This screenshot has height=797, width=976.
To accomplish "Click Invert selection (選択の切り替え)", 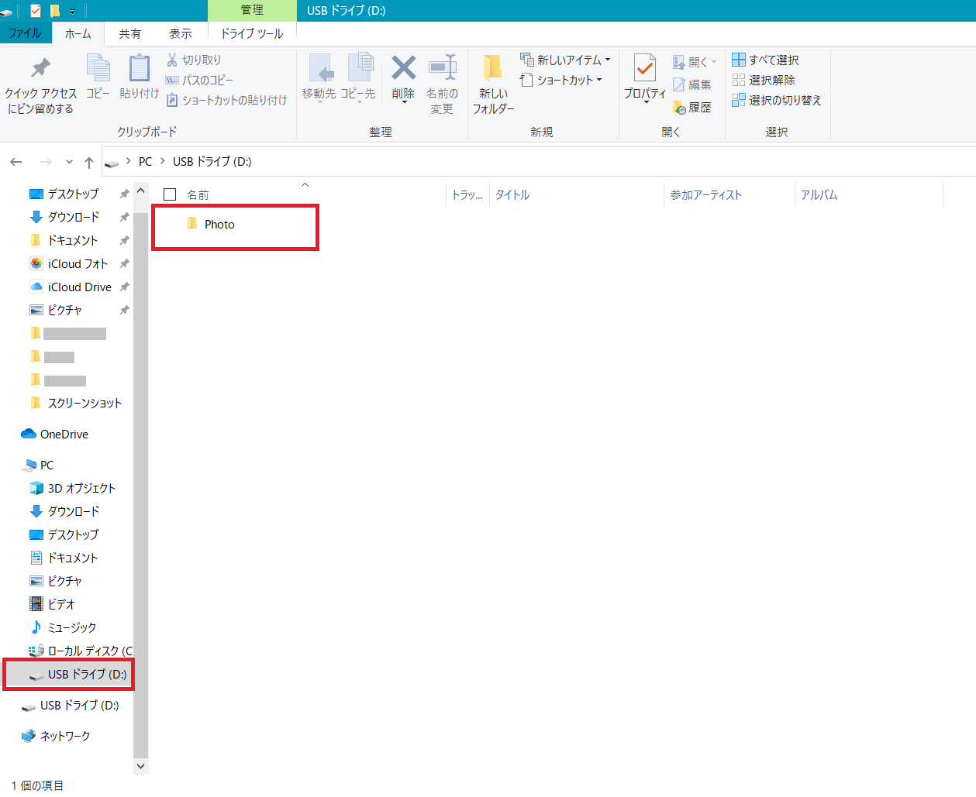I will coord(777,100).
